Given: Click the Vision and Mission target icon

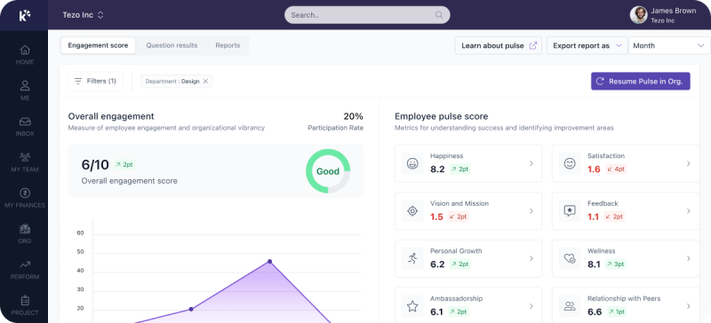Looking at the screenshot, I should pos(412,211).
